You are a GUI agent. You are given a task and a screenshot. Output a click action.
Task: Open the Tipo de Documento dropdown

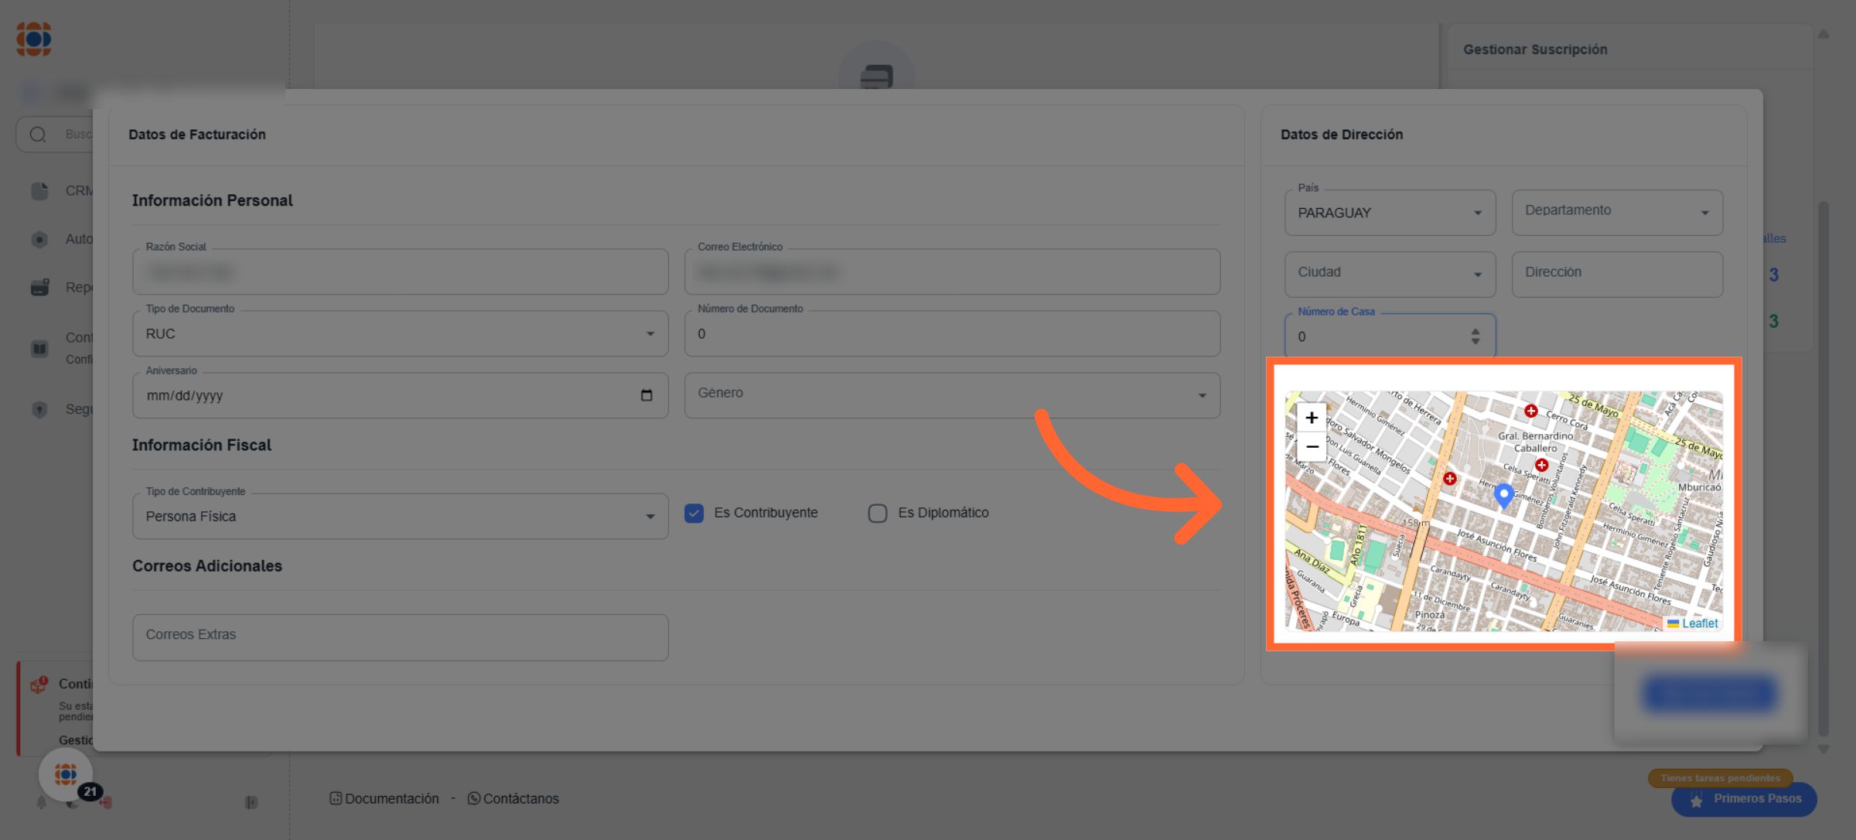click(x=400, y=334)
